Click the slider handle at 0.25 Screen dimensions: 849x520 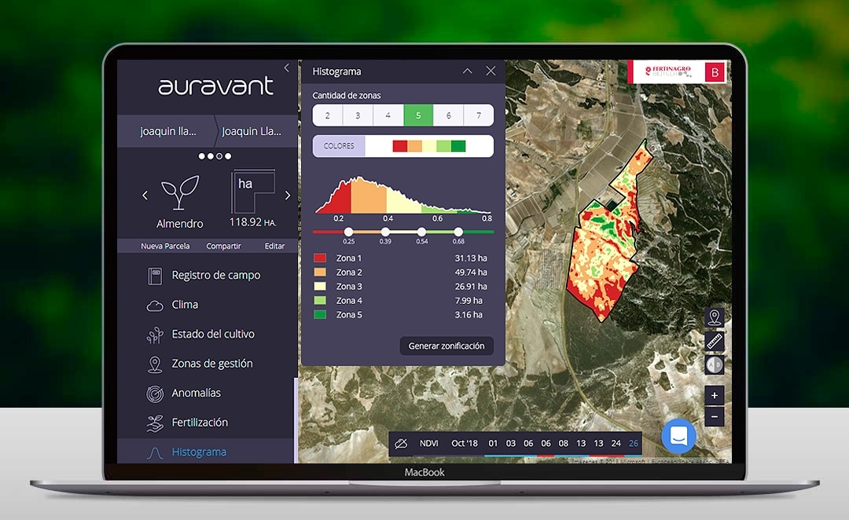pos(349,232)
